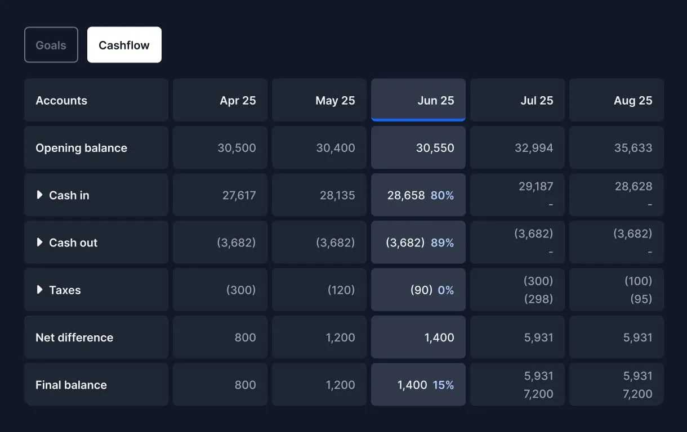Switch to the Goals tab
Viewport: 687px width, 432px height.
click(x=51, y=44)
